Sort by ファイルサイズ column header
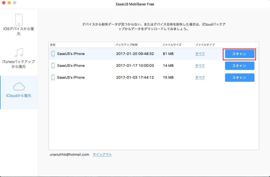 (x=178, y=45)
